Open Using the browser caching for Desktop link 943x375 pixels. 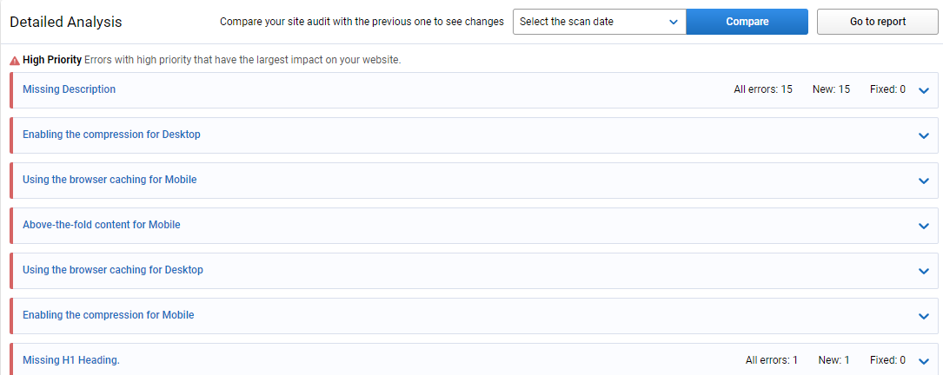tap(113, 270)
